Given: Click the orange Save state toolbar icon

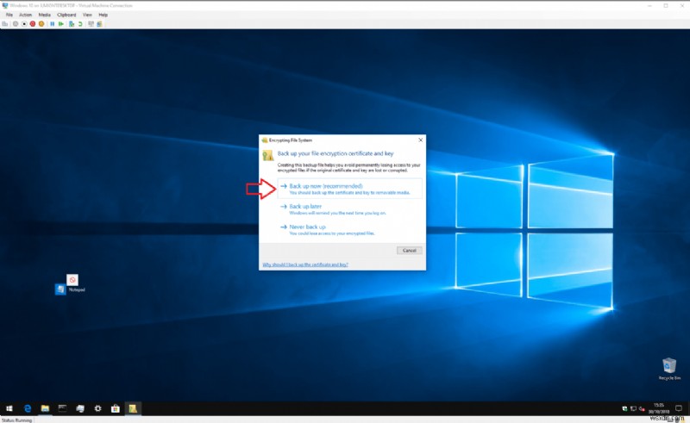Looking at the screenshot, I should click(41, 24).
